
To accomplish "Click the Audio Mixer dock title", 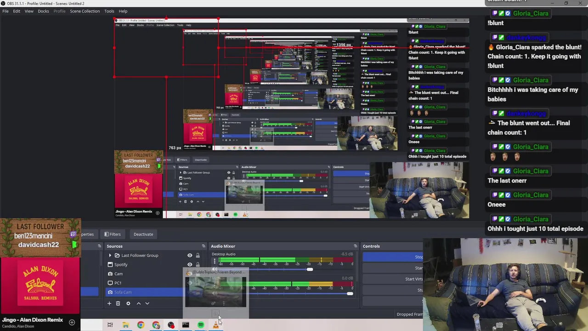I will [x=223, y=246].
